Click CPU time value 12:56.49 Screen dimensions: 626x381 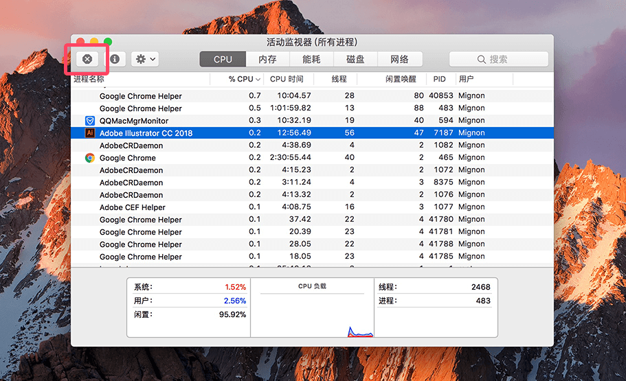pyautogui.click(x=294, y=133)
